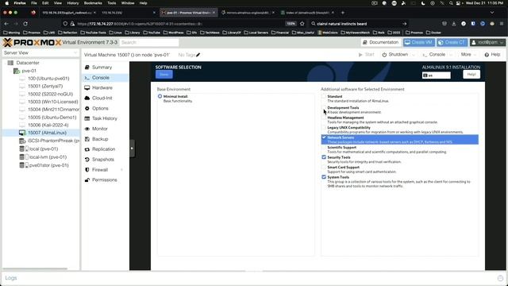
Task: Click Done in Software Selection
Action: (x=164, y=75)
